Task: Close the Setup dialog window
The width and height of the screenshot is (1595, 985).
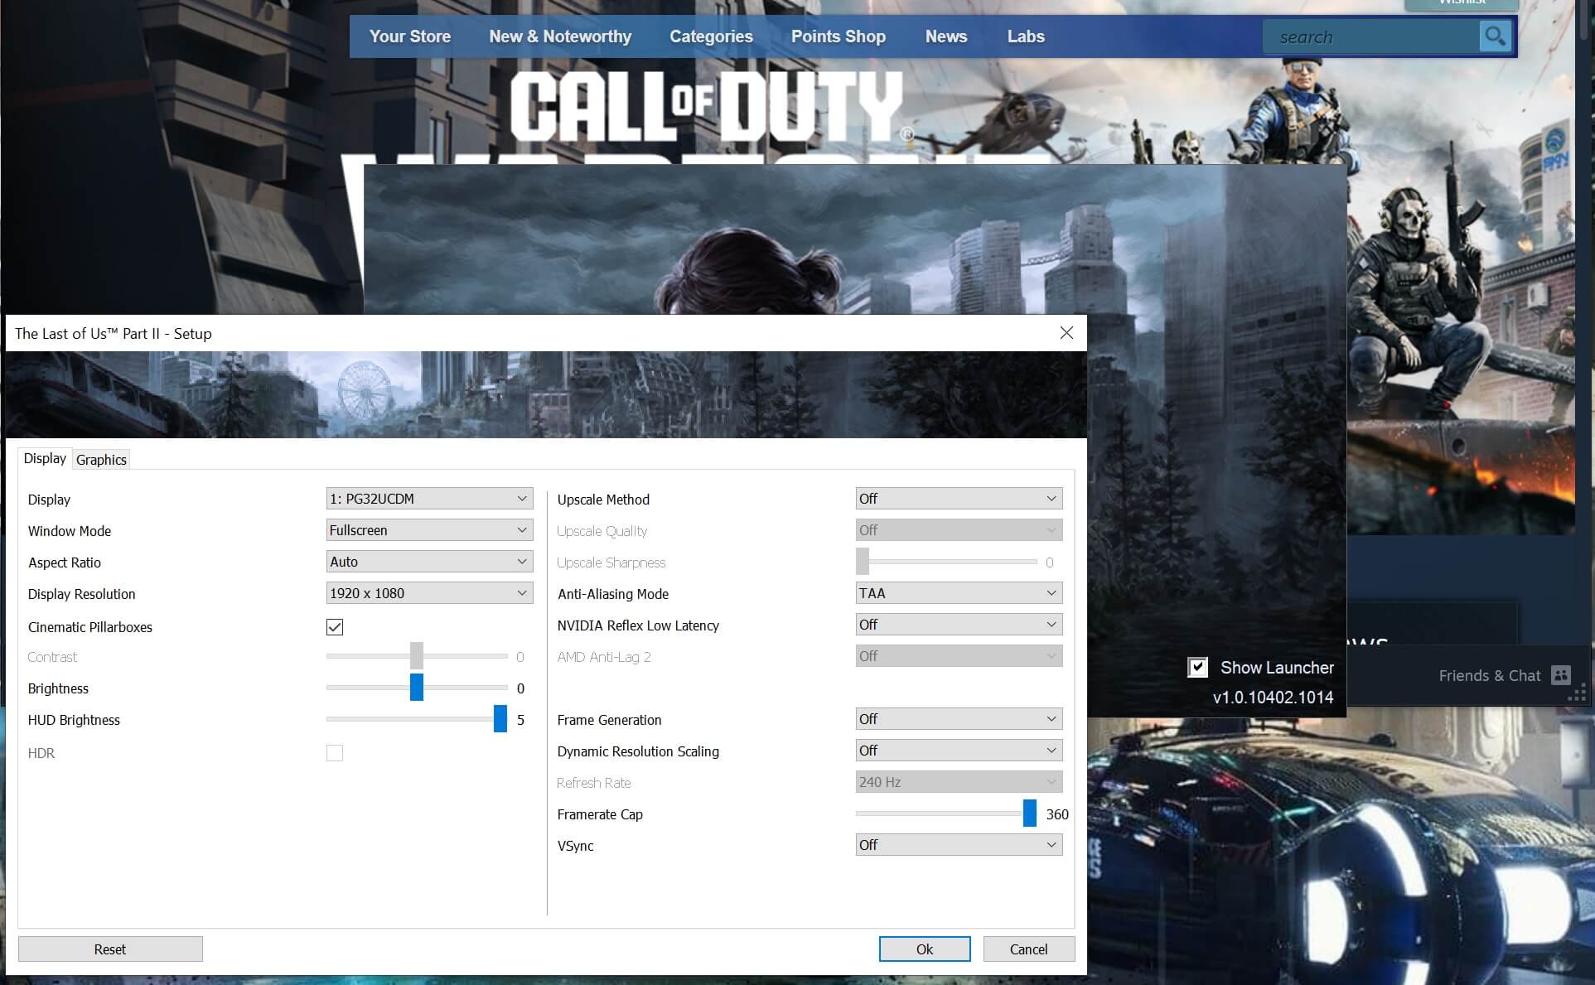Action: coord(1066,333)
